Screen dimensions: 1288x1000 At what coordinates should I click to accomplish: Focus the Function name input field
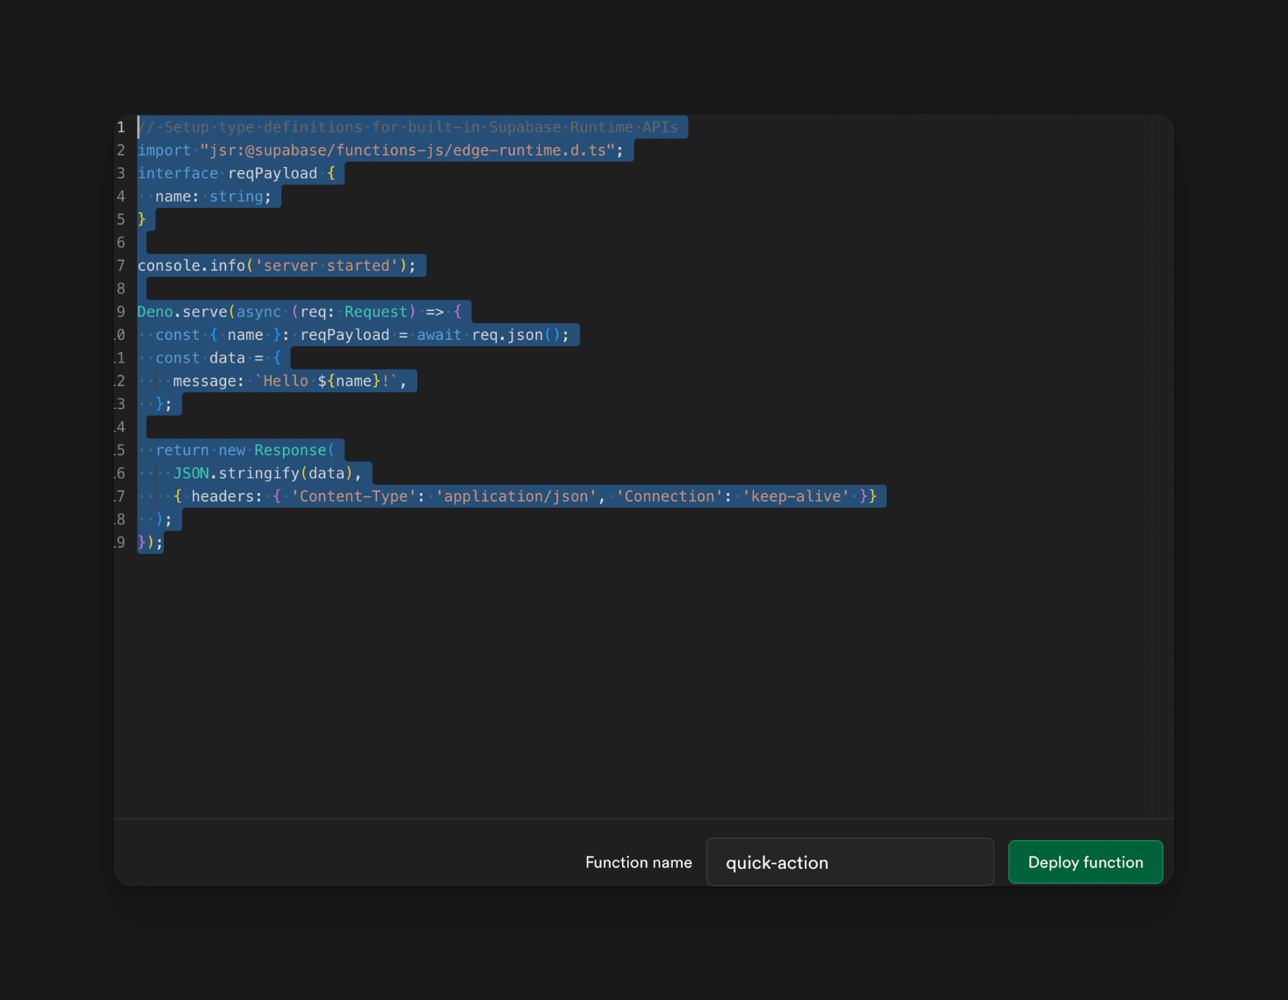850,862
